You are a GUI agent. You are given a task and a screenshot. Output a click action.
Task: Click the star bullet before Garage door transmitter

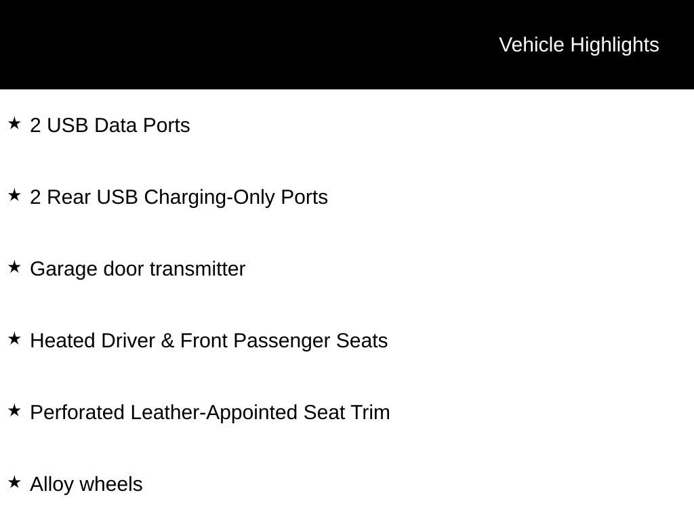coord(14,267)
